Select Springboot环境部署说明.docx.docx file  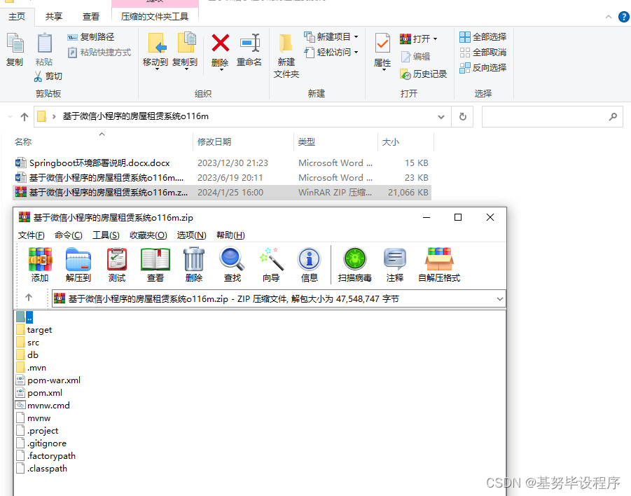point(222,163)
